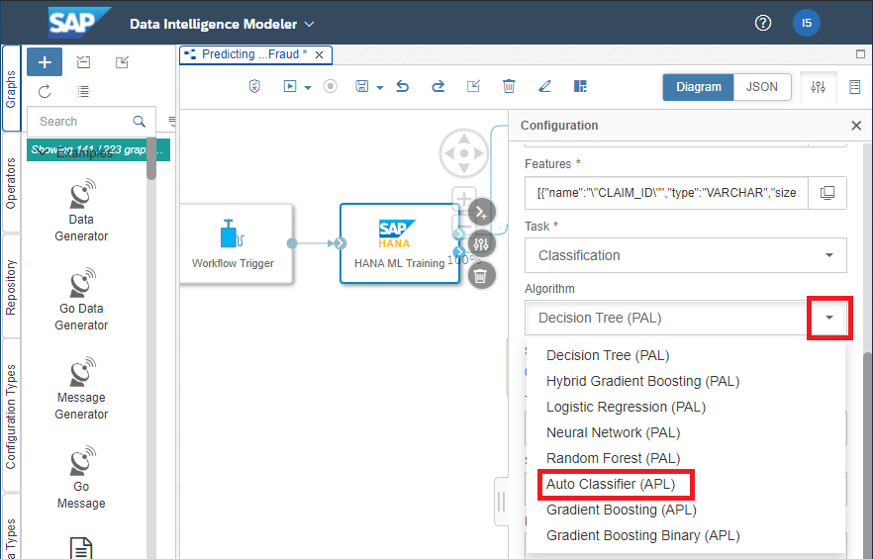Open the save options dropdown arrow

click(x=379, y=88)
